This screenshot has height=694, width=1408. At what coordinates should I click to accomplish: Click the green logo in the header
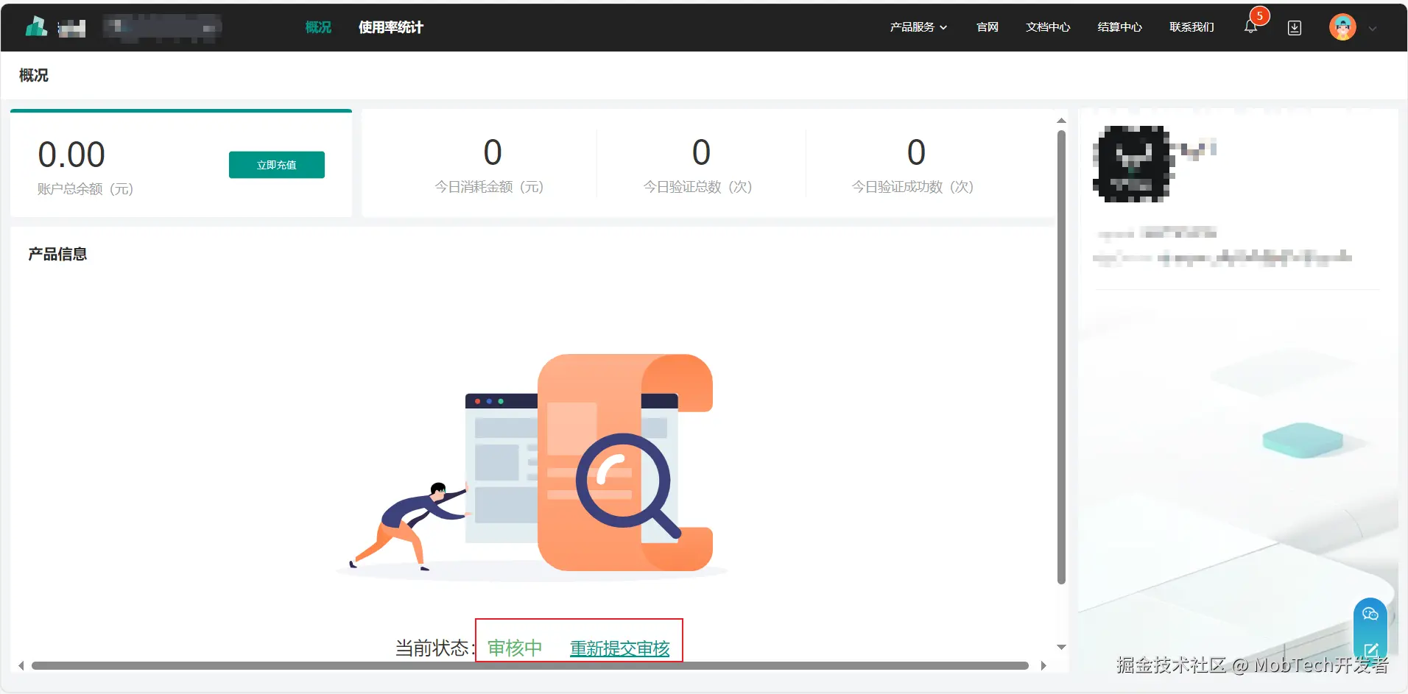(36, 27)
